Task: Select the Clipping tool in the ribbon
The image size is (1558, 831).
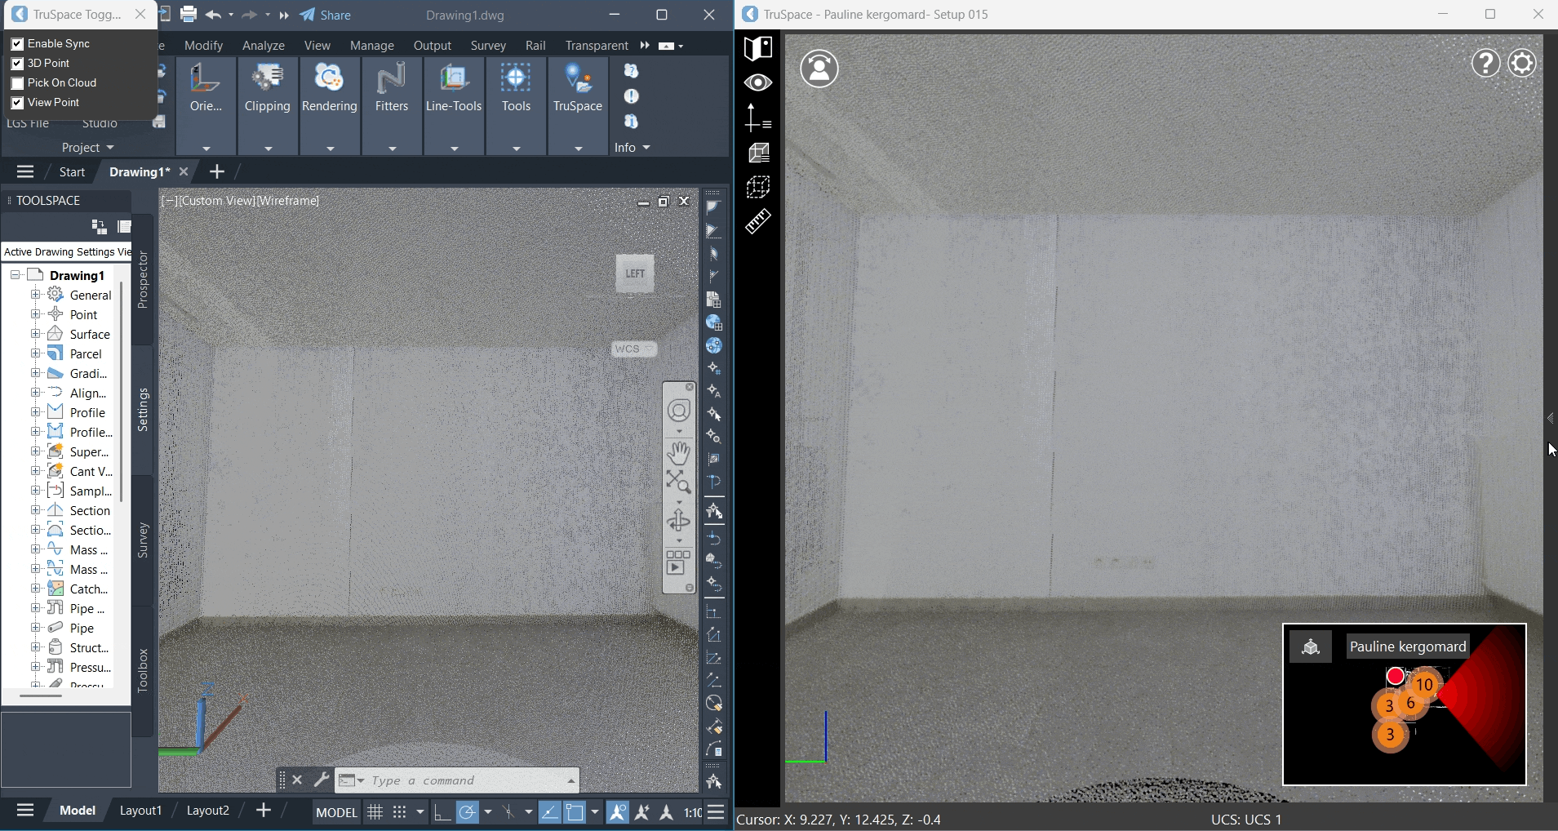Action: coord(268,90)
